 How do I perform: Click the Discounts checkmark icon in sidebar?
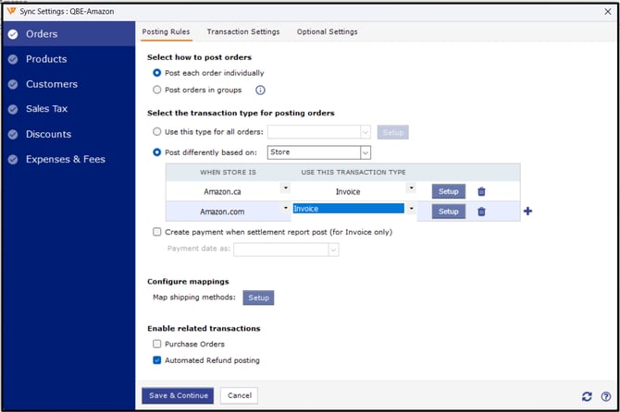click(x=12, y=134)
